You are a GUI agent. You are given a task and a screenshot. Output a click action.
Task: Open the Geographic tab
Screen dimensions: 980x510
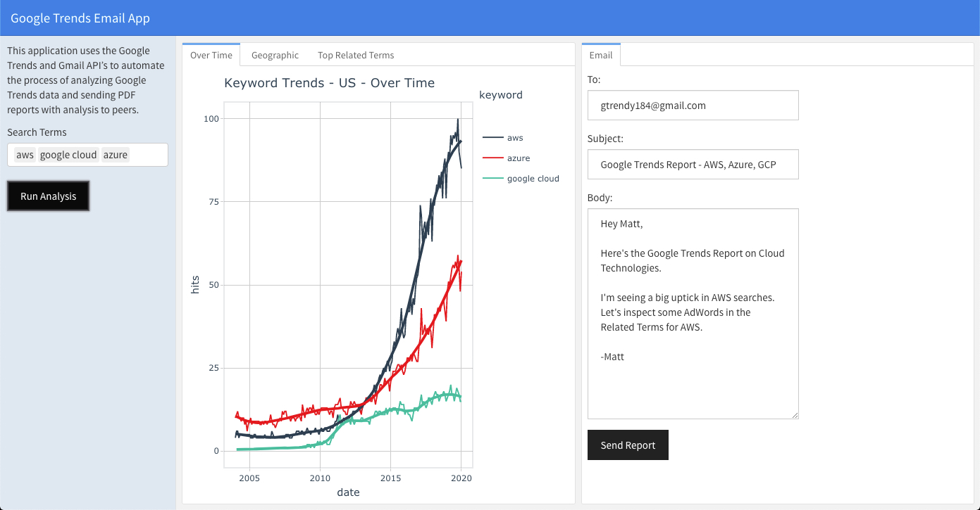(x=275, y=55)
